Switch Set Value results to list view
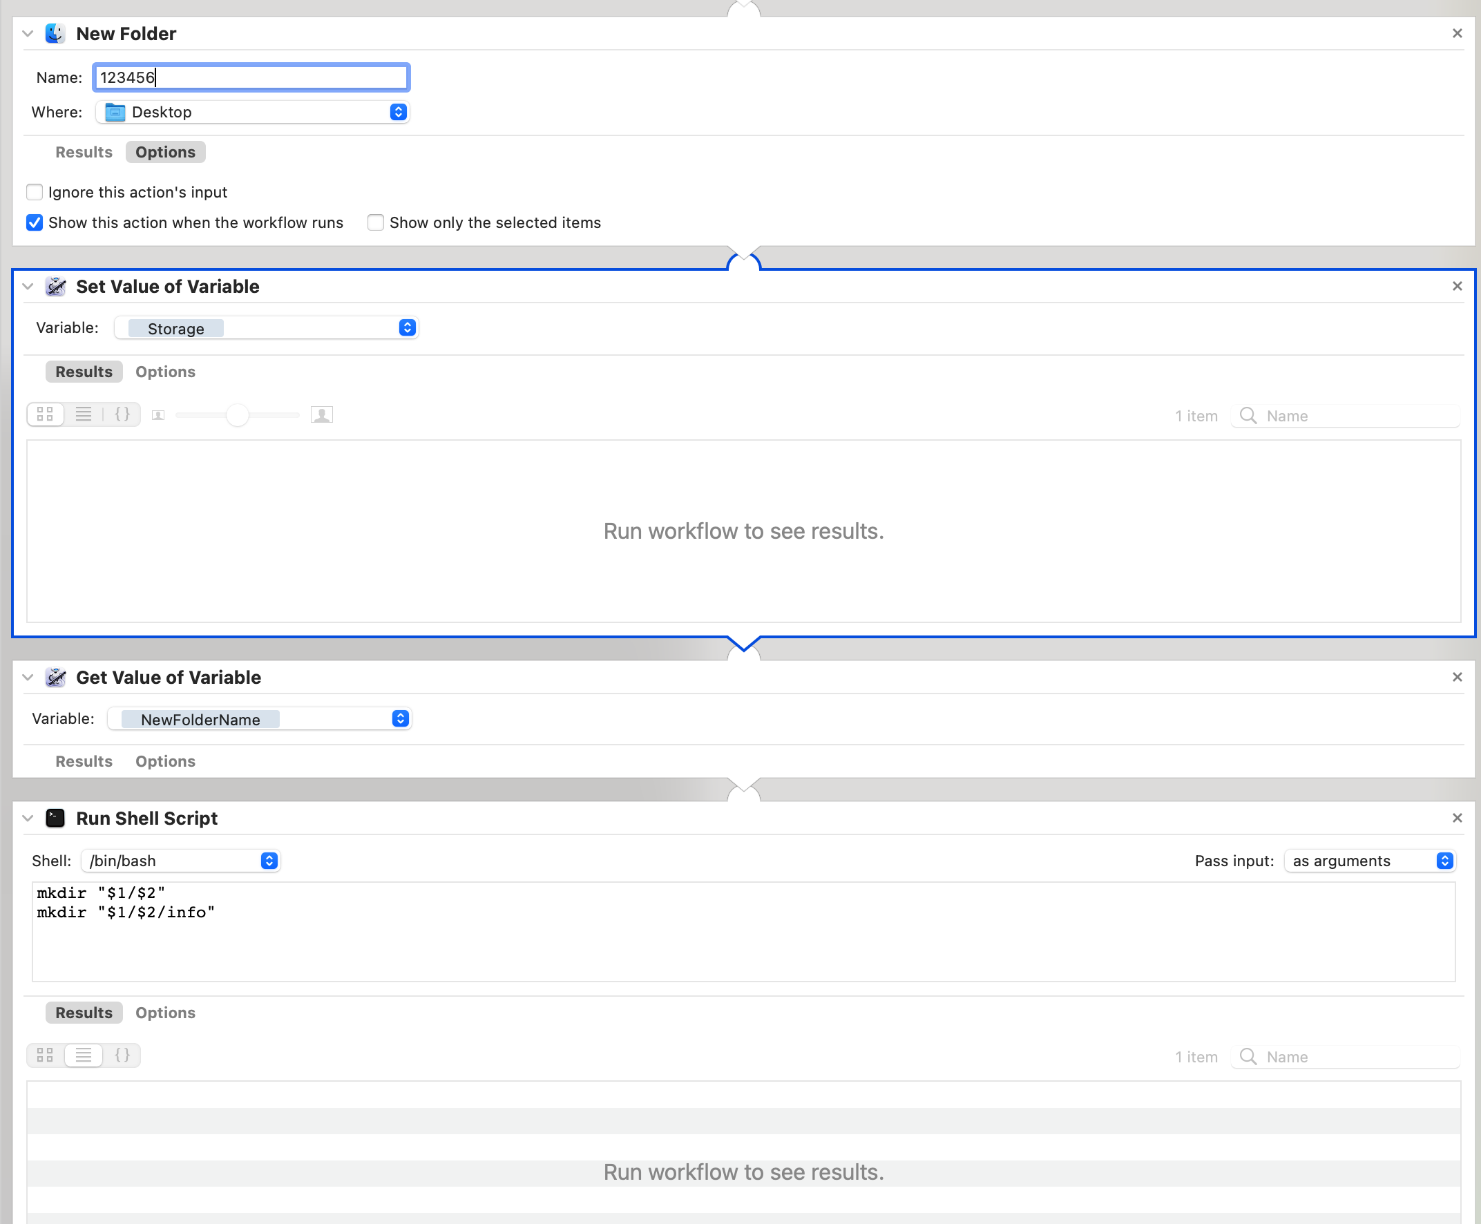1481x1224 pixels. coord(83,414)
